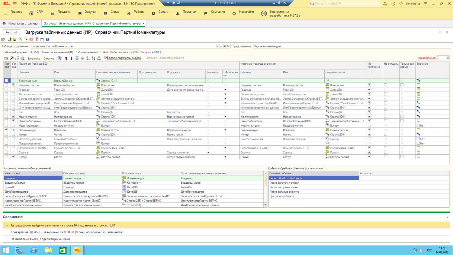
Task: Uncheck first-column checkbox in Номенклатура row
Action: [x=6, y=130]
